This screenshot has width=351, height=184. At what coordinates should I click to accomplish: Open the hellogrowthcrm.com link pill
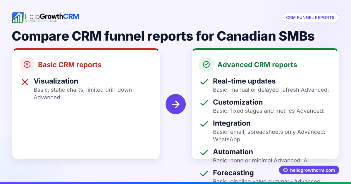(309, 170)
